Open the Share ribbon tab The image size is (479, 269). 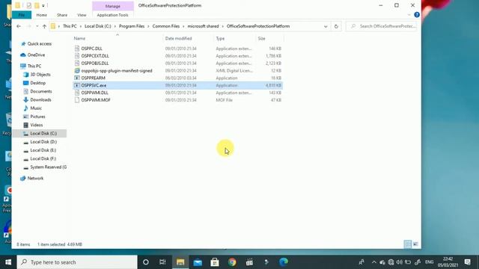click(x=62, y=15)
